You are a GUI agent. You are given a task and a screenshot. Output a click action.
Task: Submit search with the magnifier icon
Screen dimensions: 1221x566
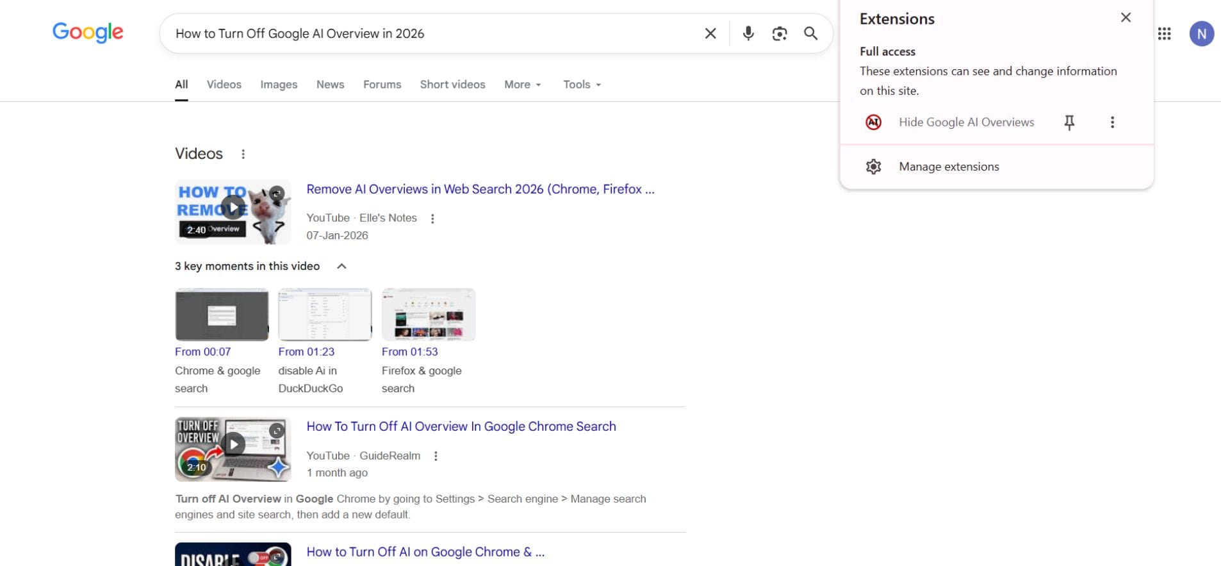click(810, 33)
